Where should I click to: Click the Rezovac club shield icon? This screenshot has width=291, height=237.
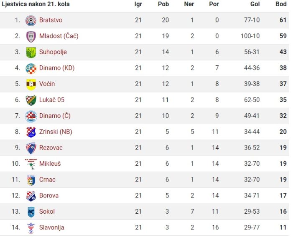point(31,148)
